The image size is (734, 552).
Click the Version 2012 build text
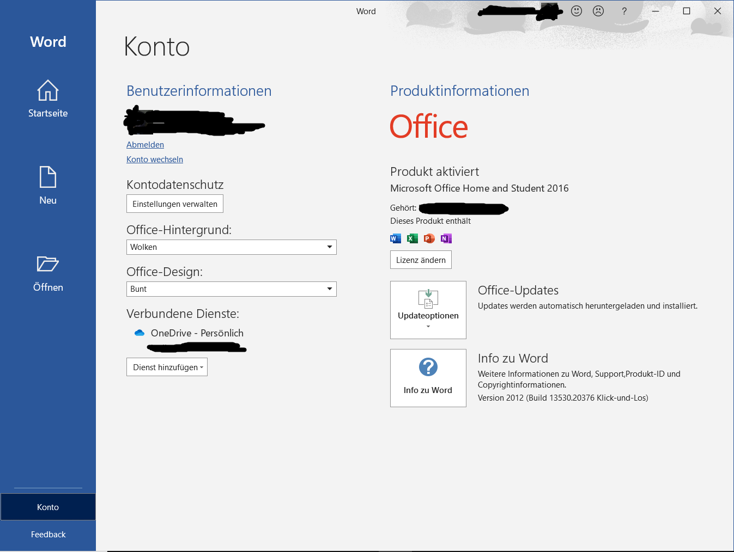(563, 398)
